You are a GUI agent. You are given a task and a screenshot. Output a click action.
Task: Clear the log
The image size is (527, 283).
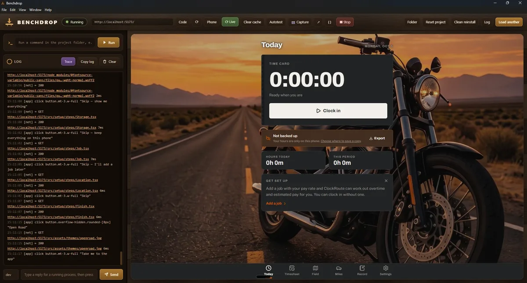(110, 61)
